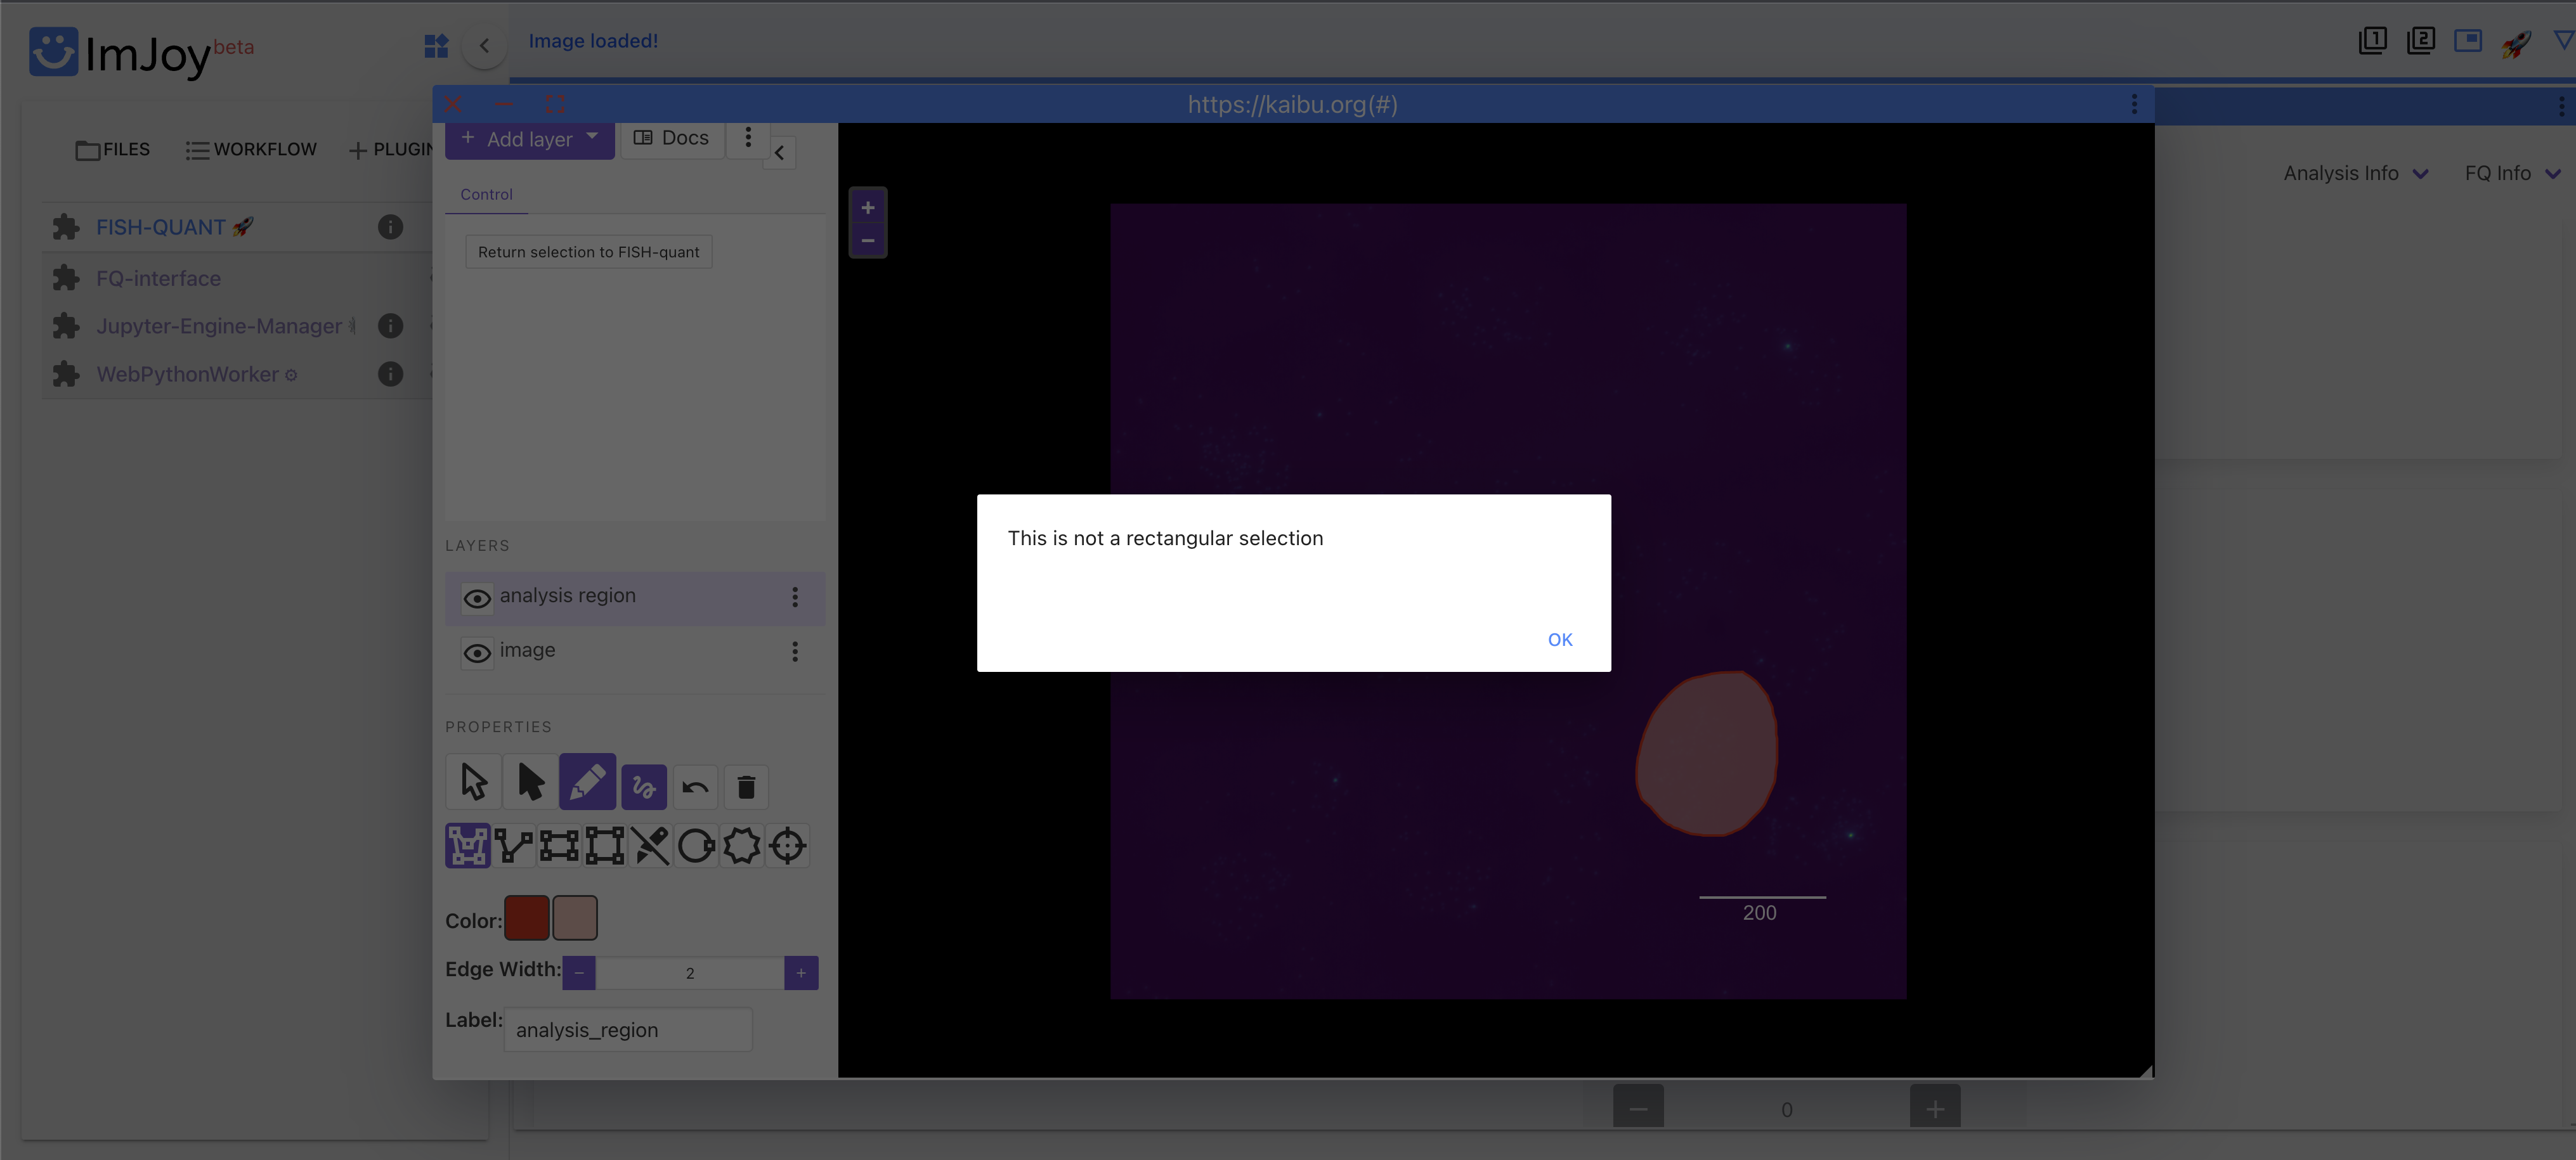The width and height of the screenshot is (2576, 1160).
Task: Expand the FQ Info dropdown
Action: [2513, 174]
